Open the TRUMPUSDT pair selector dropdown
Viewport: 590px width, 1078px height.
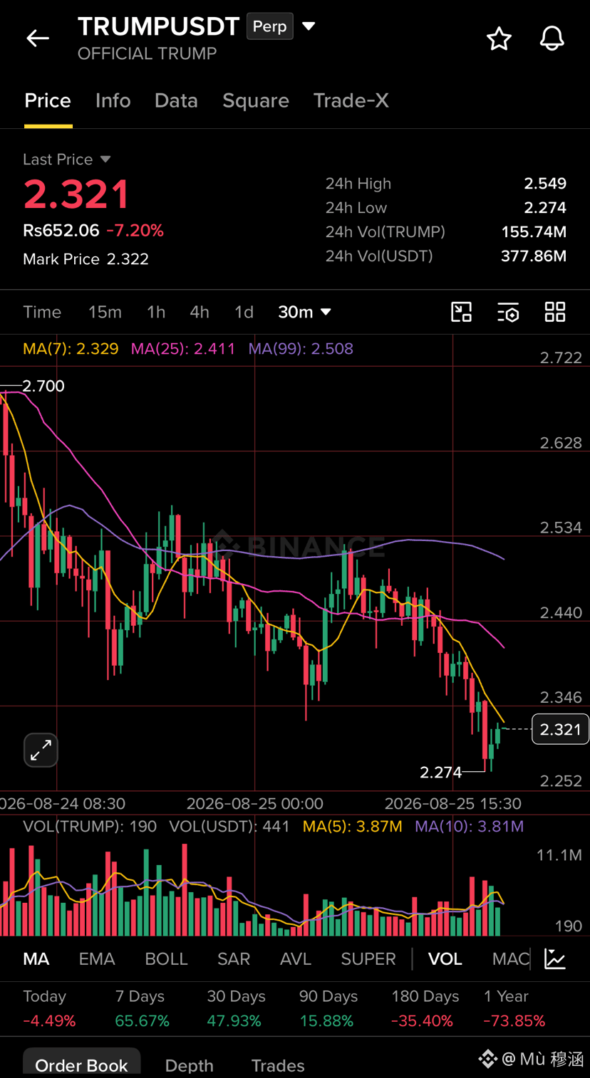tap(309, 26)
